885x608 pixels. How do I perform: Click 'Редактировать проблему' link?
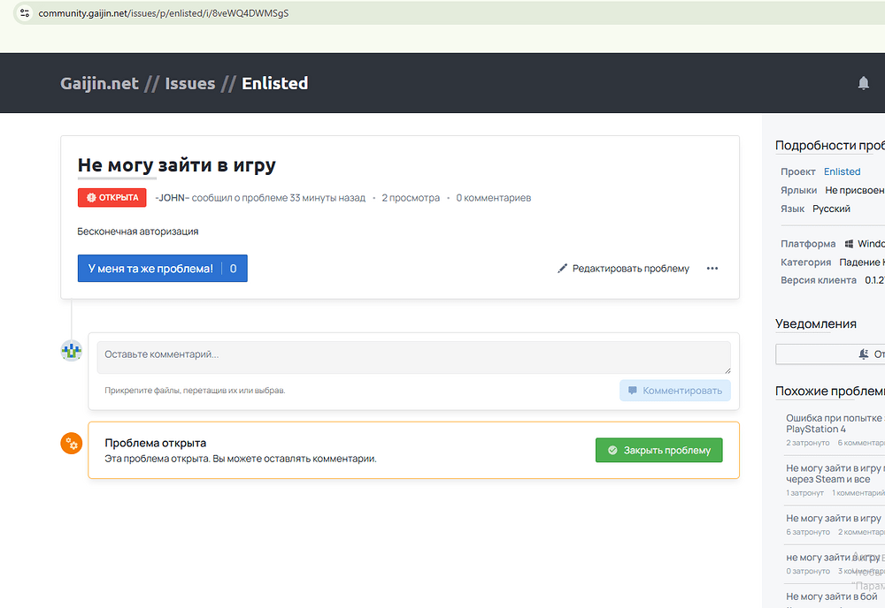click(x=630, y=269)
